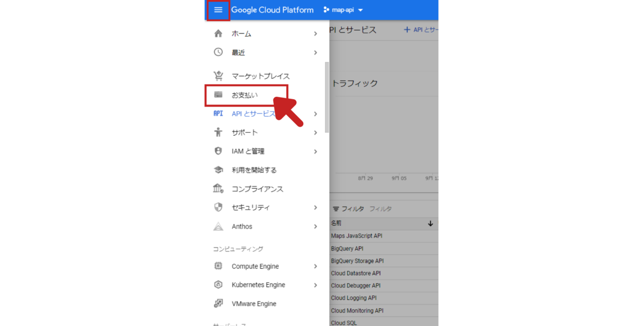This screenshot has height=326, width=643.
Task: Open the map-api project selector dropdown
Action: (343, 10)
